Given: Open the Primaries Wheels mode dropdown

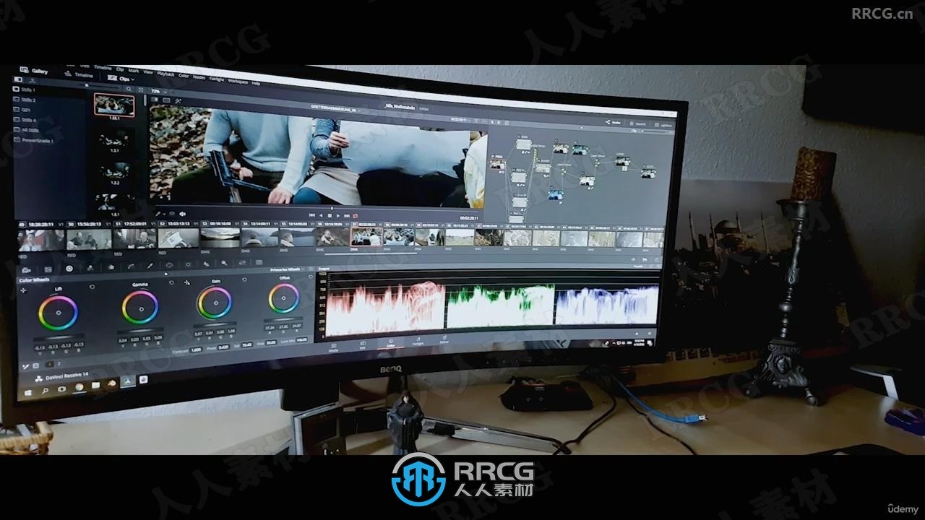Looking at the screenshot, I should tap(288, 269).
